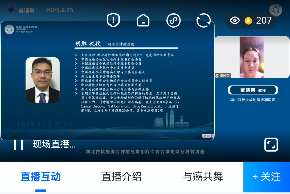290x194 pixels.
Task: Click the 董晓荣 教授 name badge
Action: pyautogui.click(x=253, y=90)
